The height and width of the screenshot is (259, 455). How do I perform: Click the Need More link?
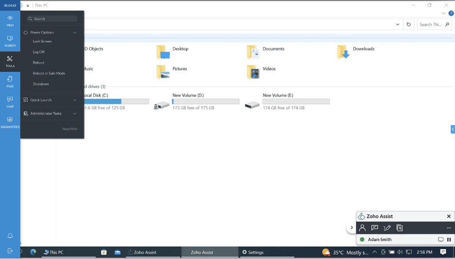tap(70, 129)
